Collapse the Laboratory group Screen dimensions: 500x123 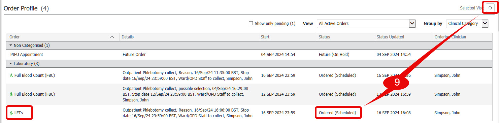click(11, 64)
